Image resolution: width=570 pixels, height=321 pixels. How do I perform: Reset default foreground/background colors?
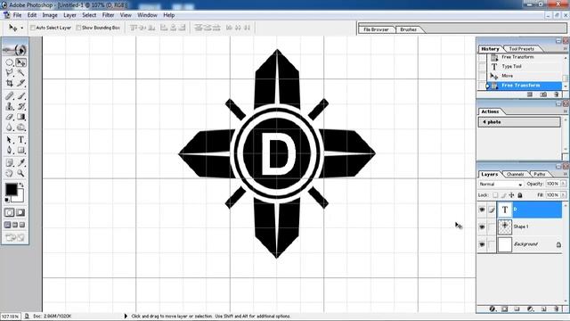(x=7, y=200)
